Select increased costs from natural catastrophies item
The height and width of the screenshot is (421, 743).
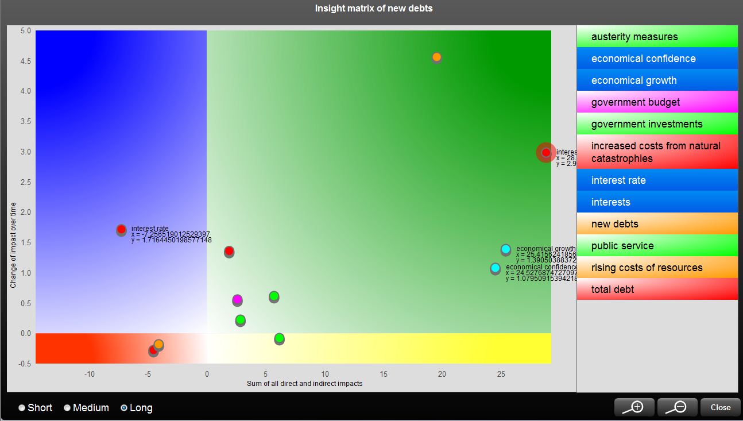(x=657, y=152)
